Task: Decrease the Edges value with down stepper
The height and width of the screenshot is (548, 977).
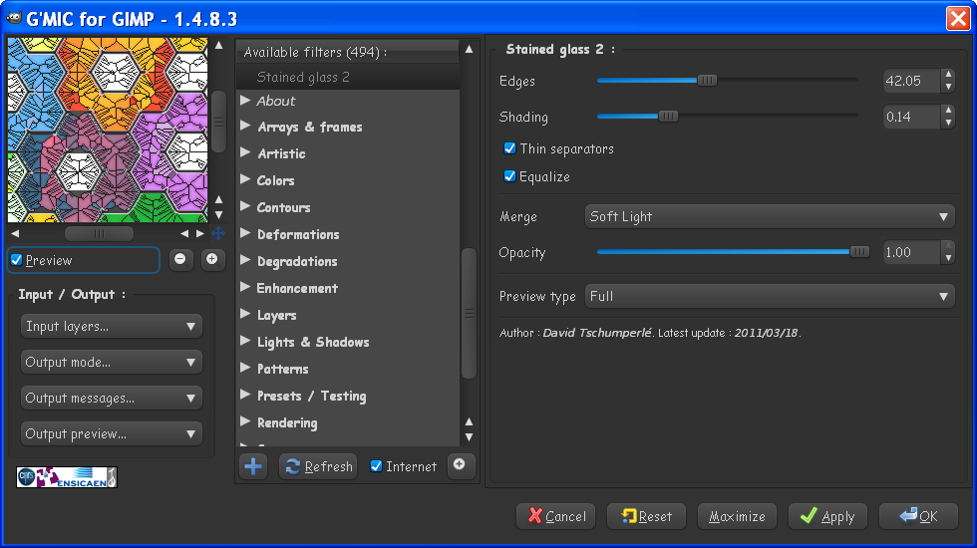Action: [x=948, y=87]
